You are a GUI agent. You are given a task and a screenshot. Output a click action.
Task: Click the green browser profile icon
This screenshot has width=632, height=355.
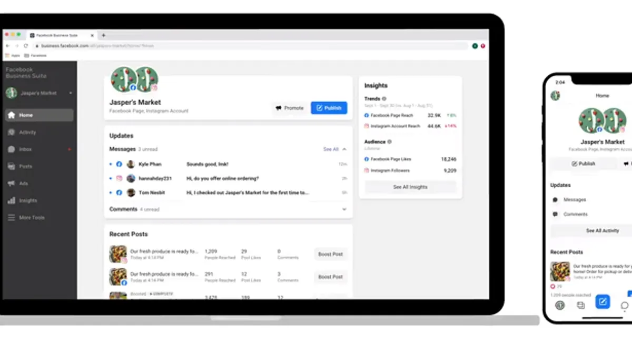pos(475,46)
